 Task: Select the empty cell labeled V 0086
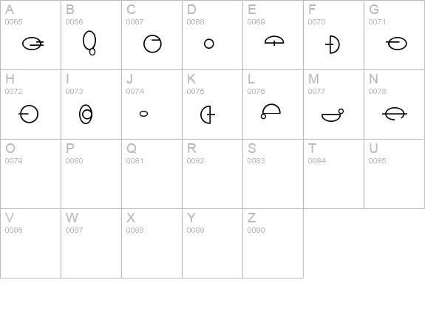[30, 243]
